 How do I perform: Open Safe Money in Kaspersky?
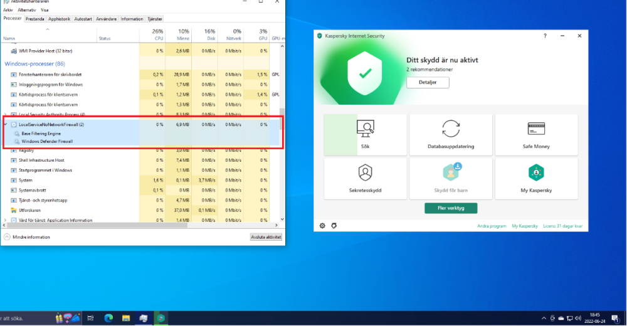[x=536, y=135]
